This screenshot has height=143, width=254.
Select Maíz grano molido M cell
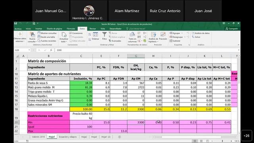pos(48,87)
